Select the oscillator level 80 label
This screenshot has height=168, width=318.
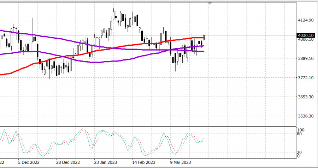click(x=300, y=134)
